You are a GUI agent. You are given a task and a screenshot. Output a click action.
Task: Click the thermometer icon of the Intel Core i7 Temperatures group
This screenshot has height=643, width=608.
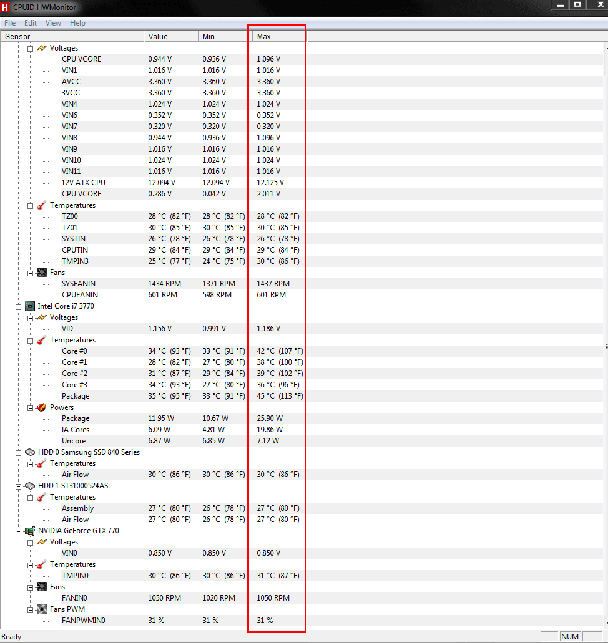[x=41, y=340]
